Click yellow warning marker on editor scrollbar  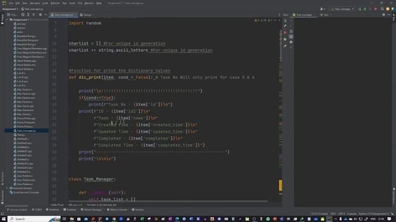click(x=280, y=185)
